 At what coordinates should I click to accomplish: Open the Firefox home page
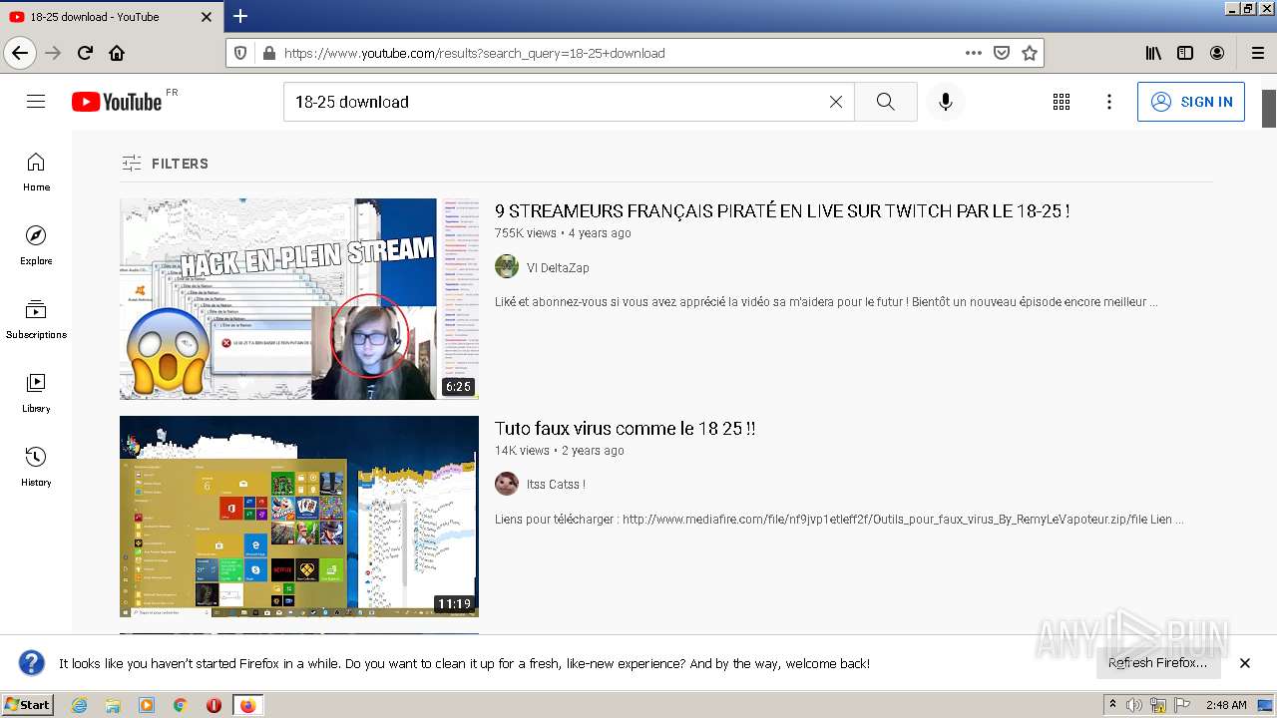click(x=117, y=53)
